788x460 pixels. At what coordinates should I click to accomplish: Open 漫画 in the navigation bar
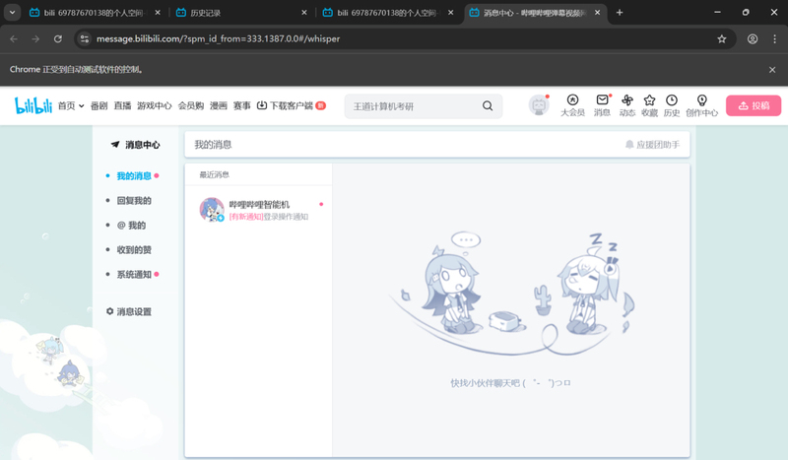pos(218,105)
